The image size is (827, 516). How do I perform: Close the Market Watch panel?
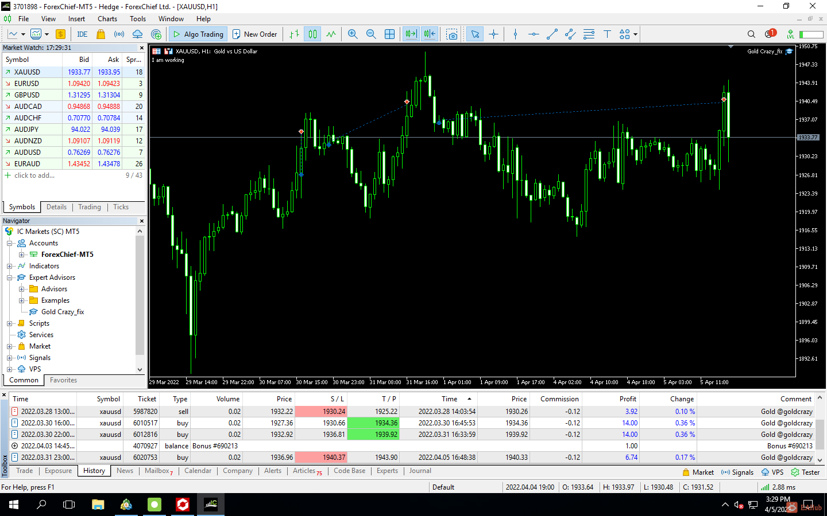click(x=142, y=48)
